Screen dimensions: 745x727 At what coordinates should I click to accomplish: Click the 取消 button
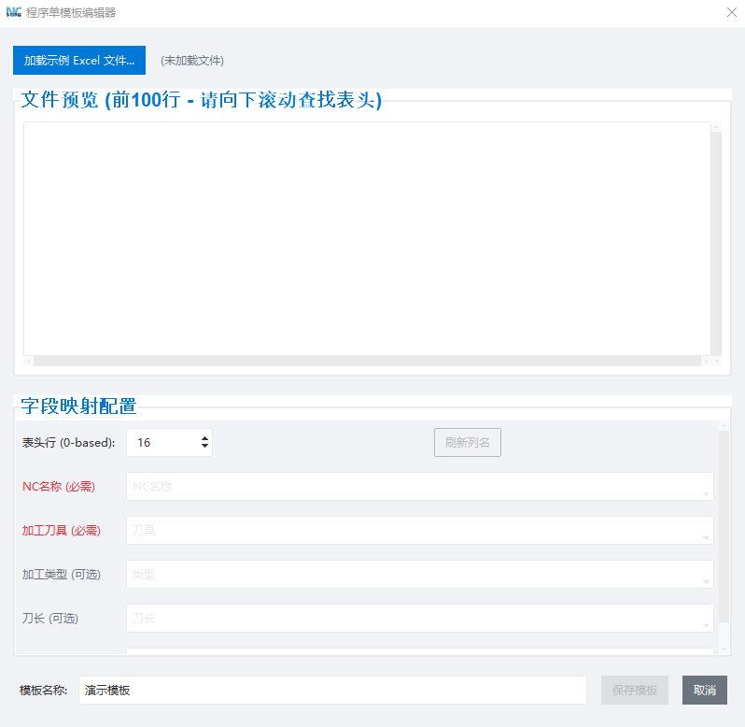pos(704,691)
